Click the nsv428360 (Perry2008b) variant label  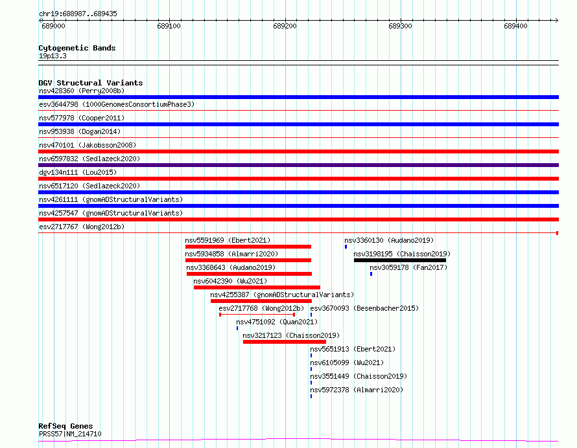click(82, 91)
